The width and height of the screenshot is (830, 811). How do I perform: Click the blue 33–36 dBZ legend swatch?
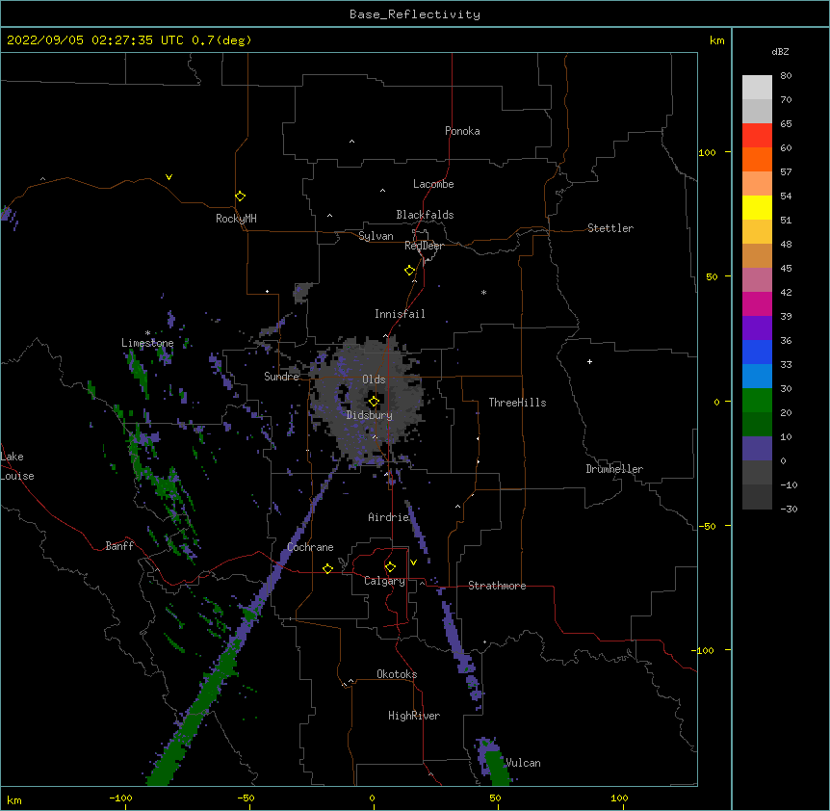pyautogui.click(x=757, y=352)
